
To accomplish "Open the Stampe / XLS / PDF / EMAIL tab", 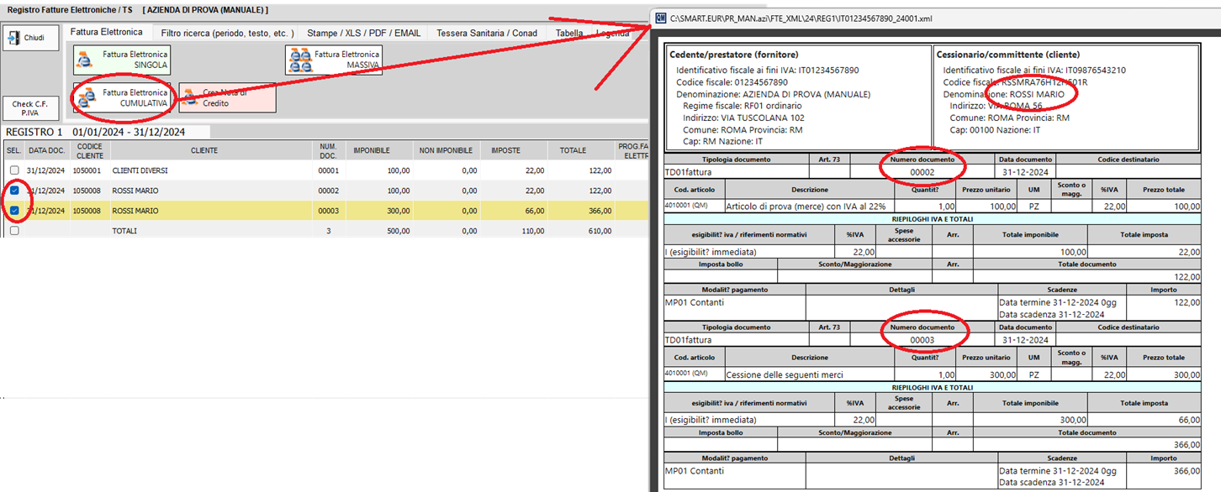I will (x=363, y=33).
